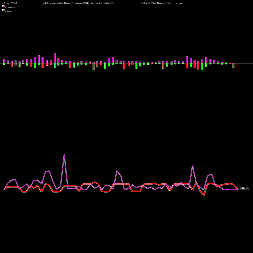Click the tallest magenta volume line peak
253x253 pixels.
64,155
